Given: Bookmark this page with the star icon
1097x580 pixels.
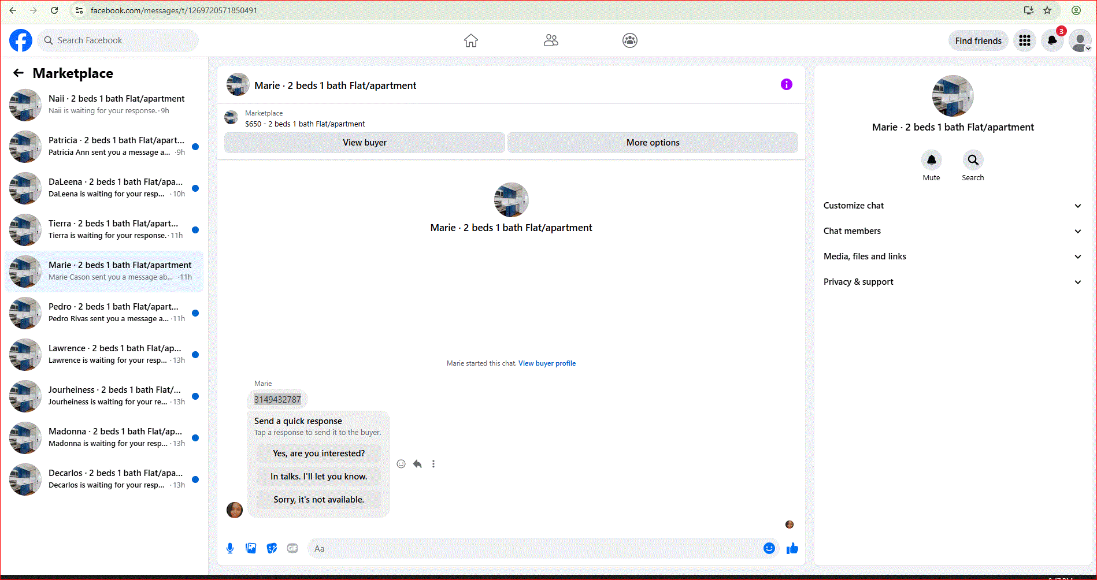Looking at the screenshot, I should (1047, 10).
